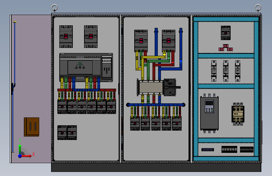Select the long blue horizontal busbar in middle panel
The width and height of the screenshot is (272, 176).
[x=156, y=105]
